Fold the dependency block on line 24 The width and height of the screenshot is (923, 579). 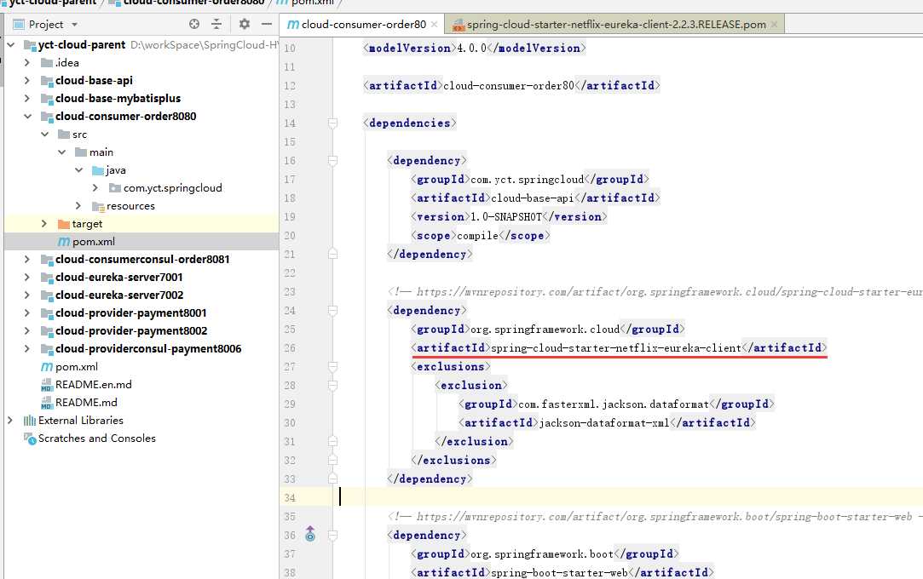click(x=332, y=311)
